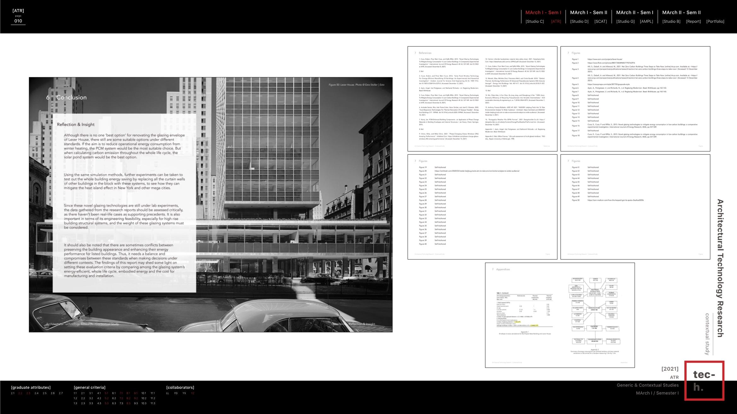Click the red tec-h. logo box
737x414 pixels.
[x=704, y=381]
